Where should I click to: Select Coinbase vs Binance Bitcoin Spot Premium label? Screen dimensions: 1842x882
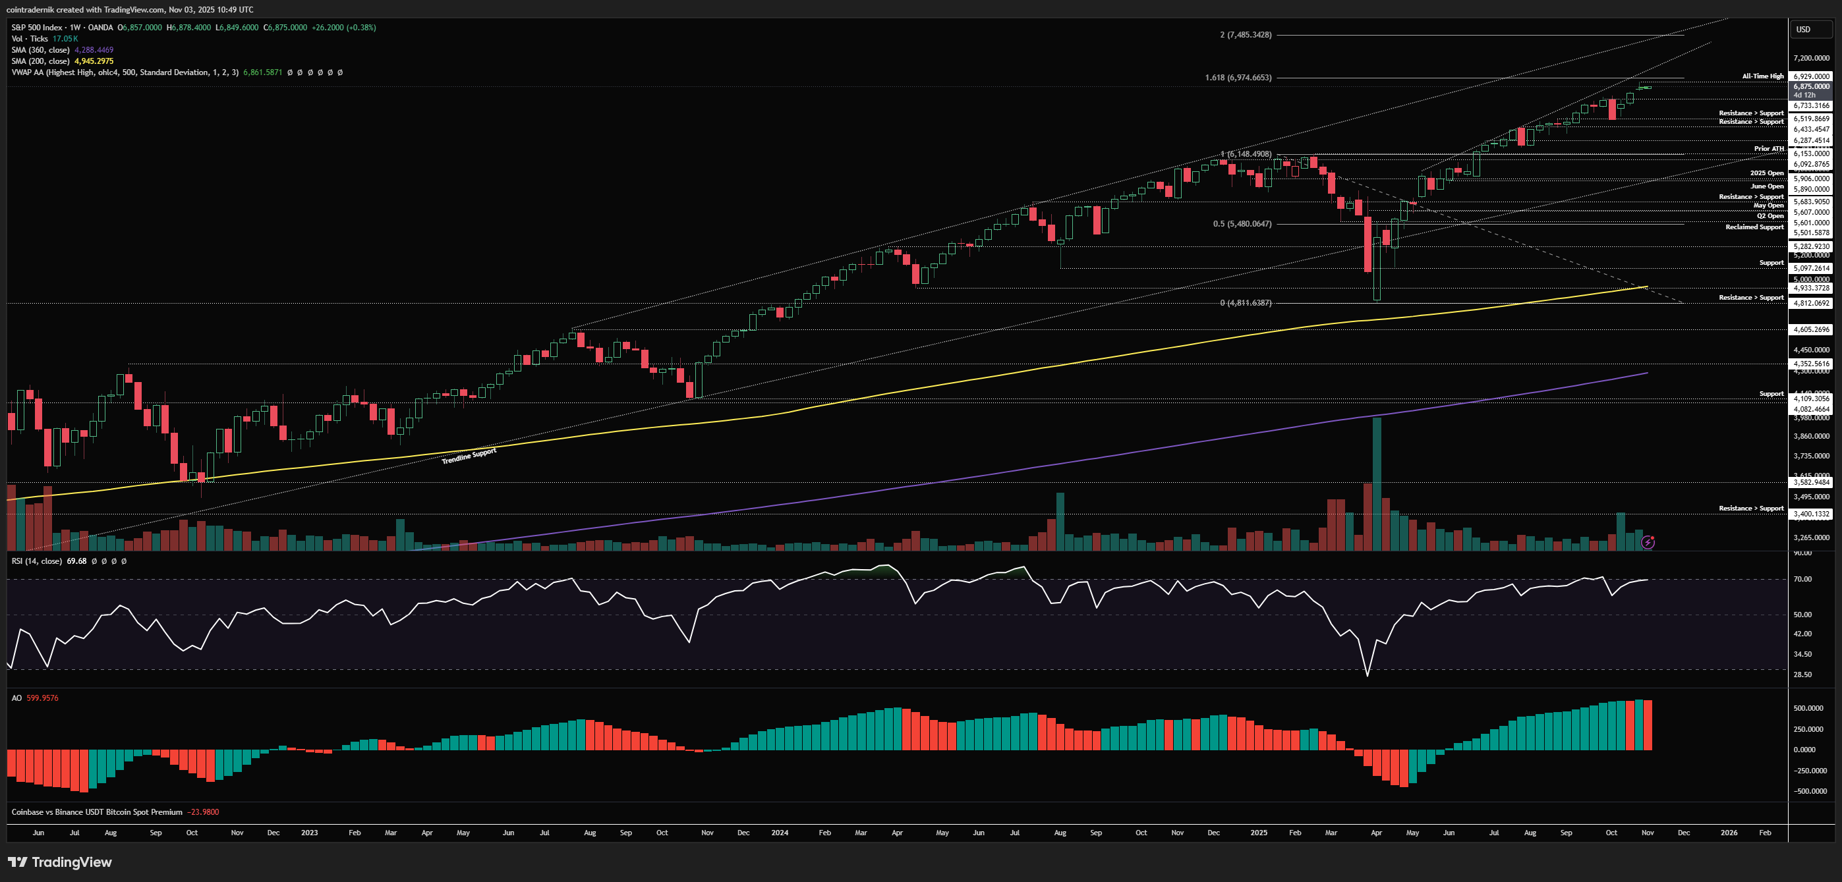[x=96, y=812]
